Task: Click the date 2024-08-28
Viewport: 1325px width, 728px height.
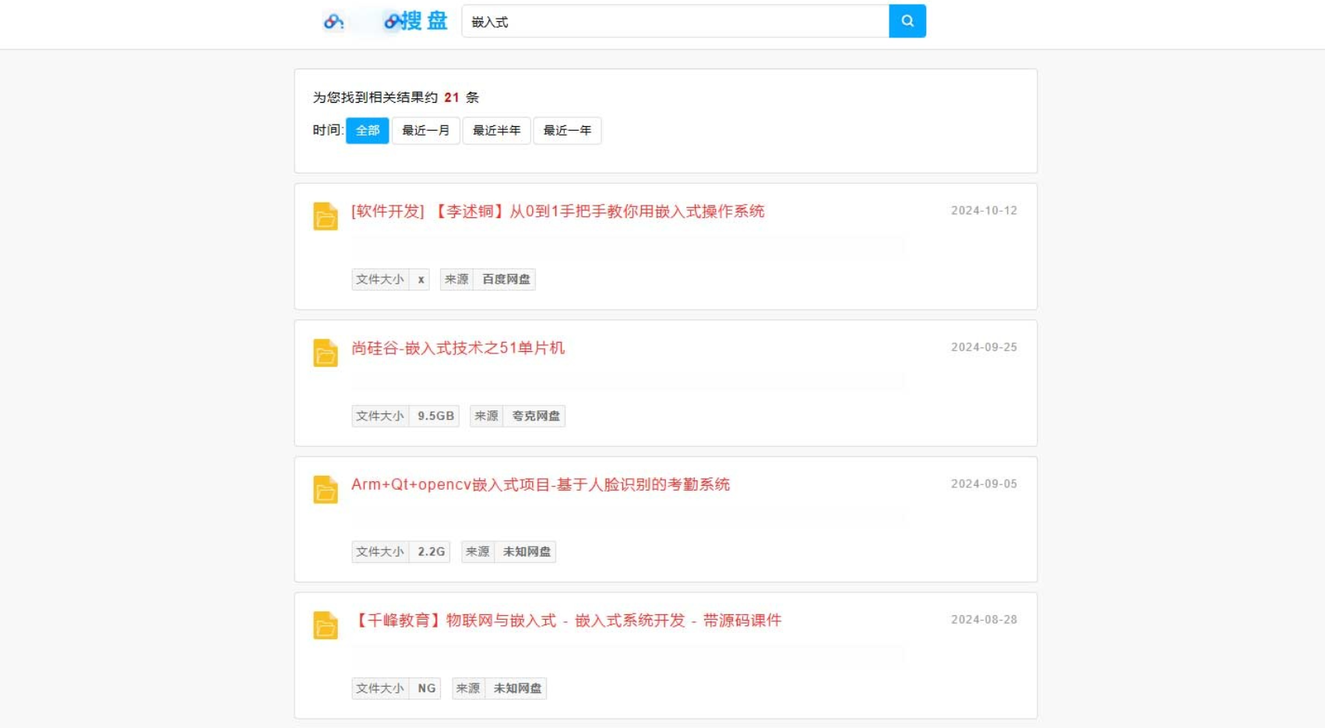Action: pyautogui.click(x=984, y=620)
